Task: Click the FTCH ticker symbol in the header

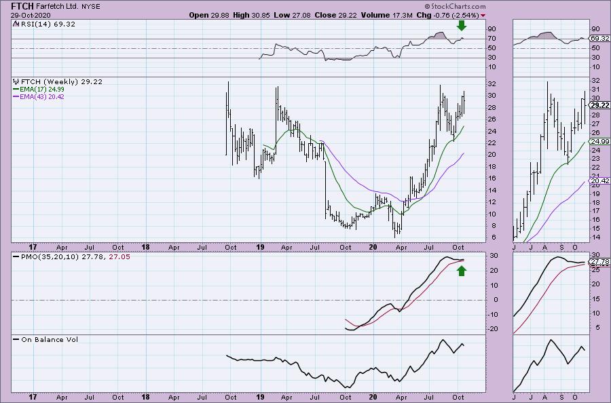Action: pyautogui.click(x=22, y=6)
